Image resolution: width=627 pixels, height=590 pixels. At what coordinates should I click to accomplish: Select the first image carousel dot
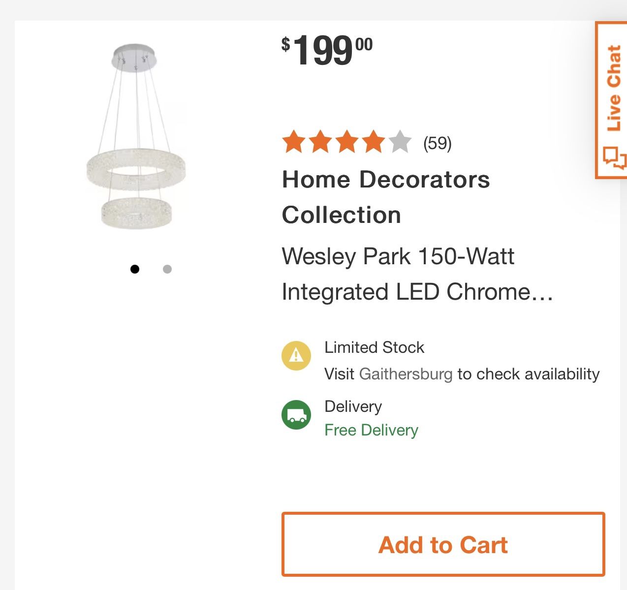[135, 269]
